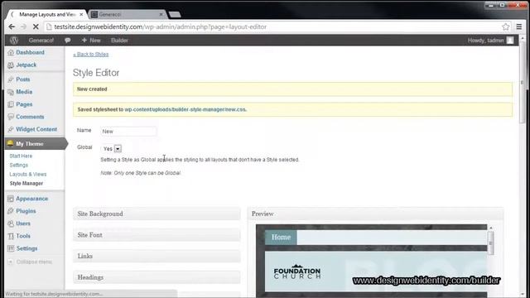Close the Manage Layouts and Views tab
The width and height of the screenshot is (530, 298).
(81, 15)
